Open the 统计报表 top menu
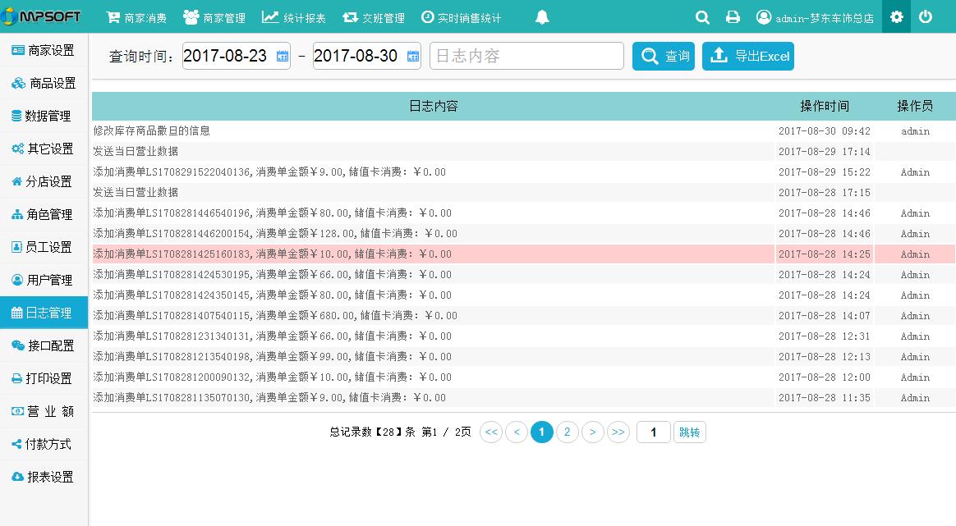Image resolution: width=956 pixels, height=526 pixels. pos(293,17)
